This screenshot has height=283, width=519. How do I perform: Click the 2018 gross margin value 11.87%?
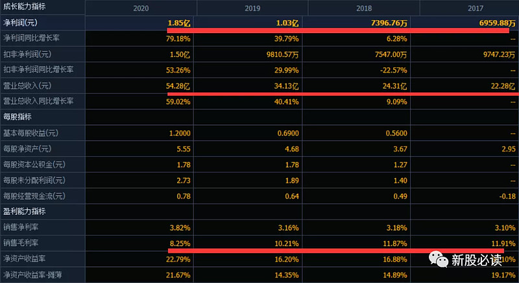[393, 243]
